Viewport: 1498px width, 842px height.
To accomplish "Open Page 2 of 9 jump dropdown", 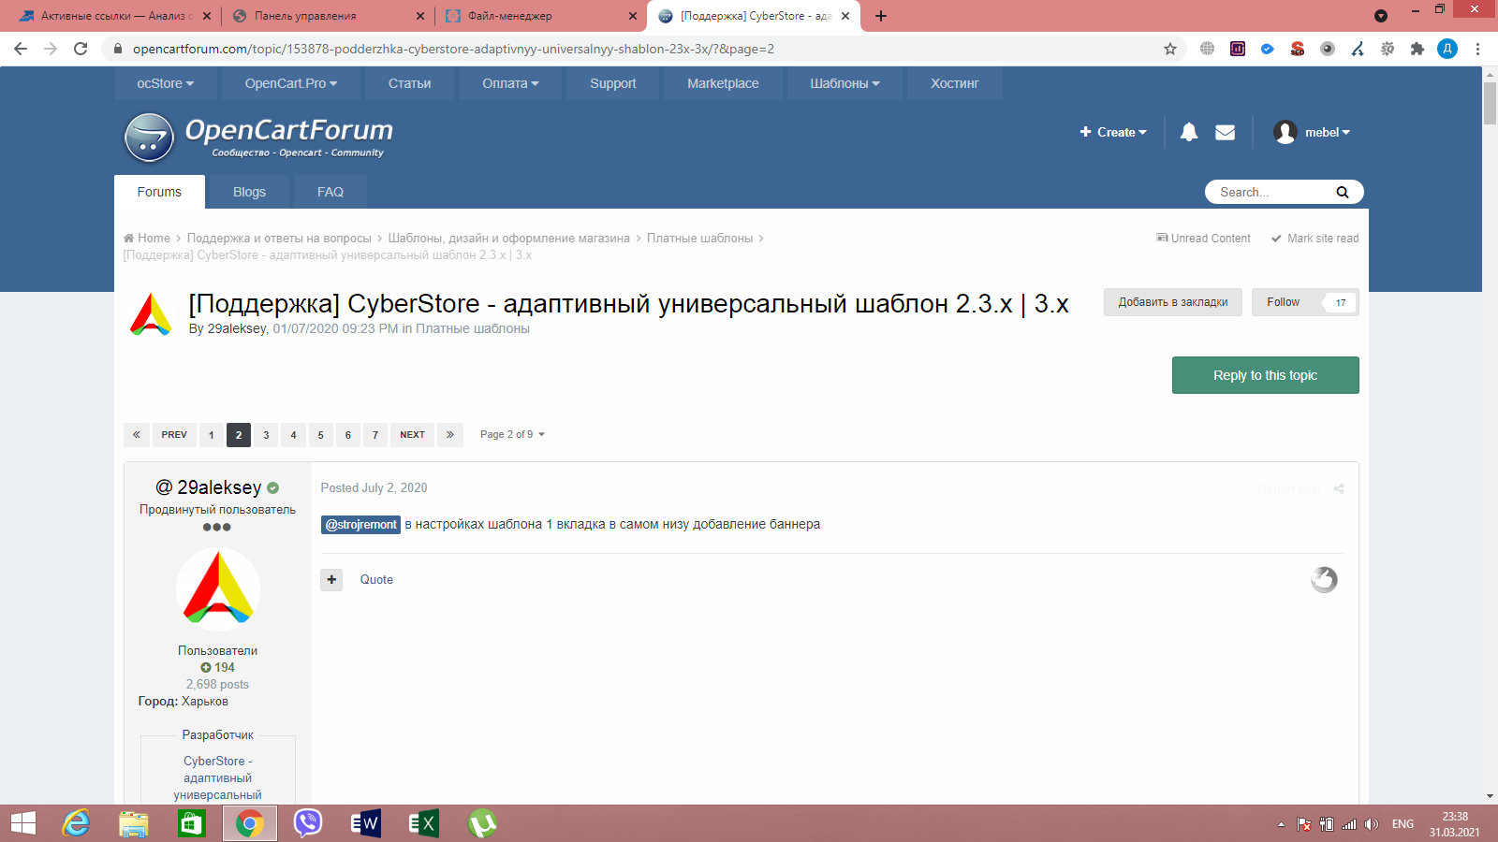I will pos(512,435).
